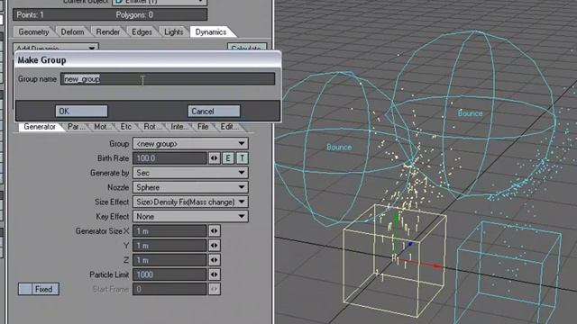The height and width of the screenshot is (324, 577).
Task: Open the Rot... rotation sub-tab
Action: [152, 127]
